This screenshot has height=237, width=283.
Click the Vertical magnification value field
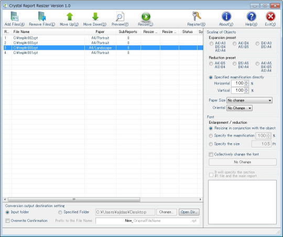[238, 90]
